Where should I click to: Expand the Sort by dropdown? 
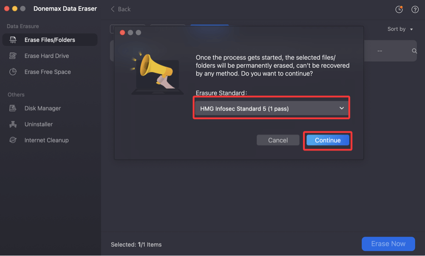click(399, 29)
